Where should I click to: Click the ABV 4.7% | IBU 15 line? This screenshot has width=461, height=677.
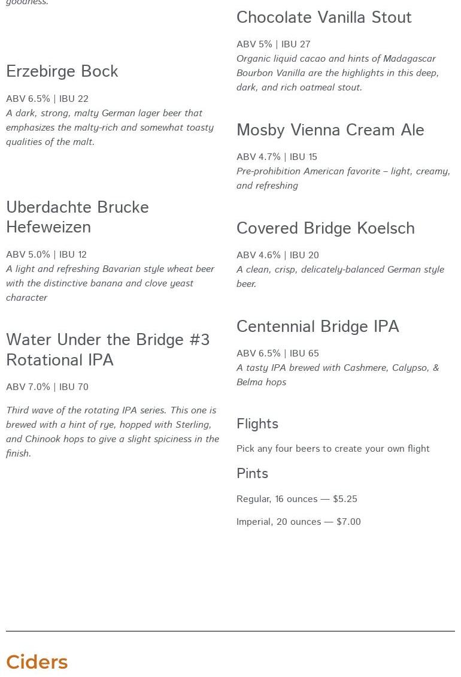[x=277, y=157]
